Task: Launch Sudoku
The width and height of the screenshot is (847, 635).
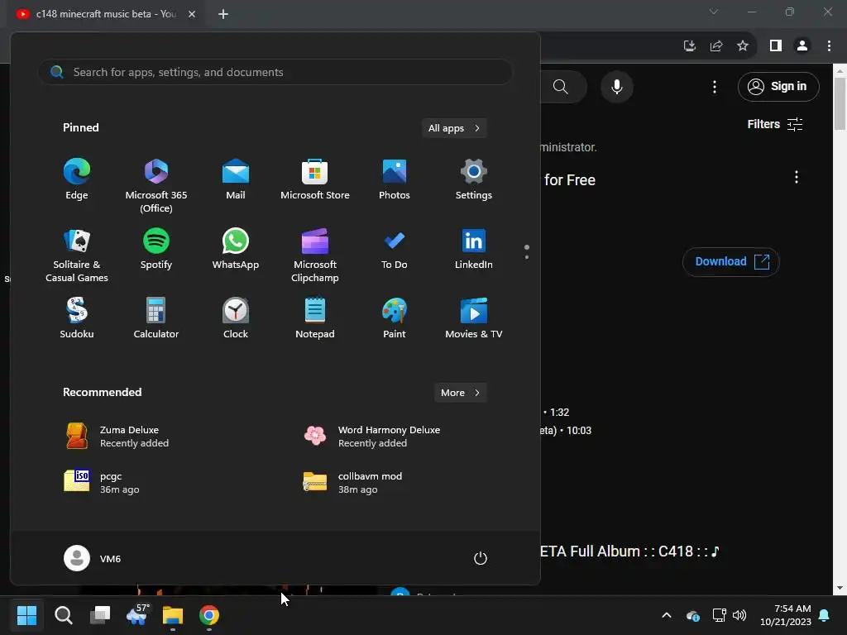Action: 77,318
